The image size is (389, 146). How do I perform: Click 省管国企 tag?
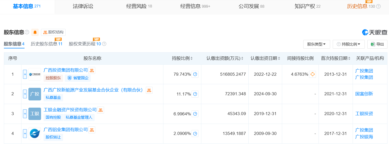78,78
